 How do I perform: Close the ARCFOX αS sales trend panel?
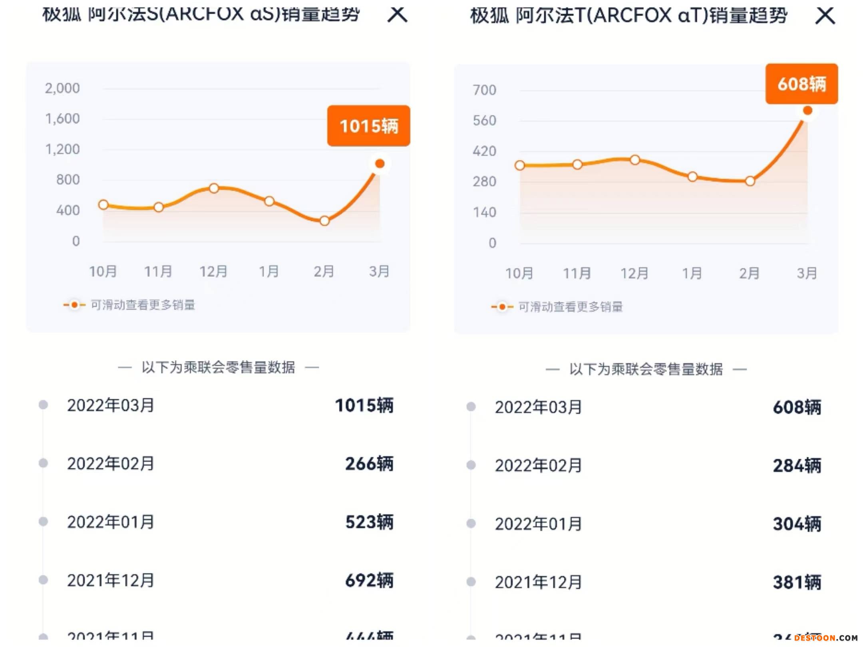[398, 15]
